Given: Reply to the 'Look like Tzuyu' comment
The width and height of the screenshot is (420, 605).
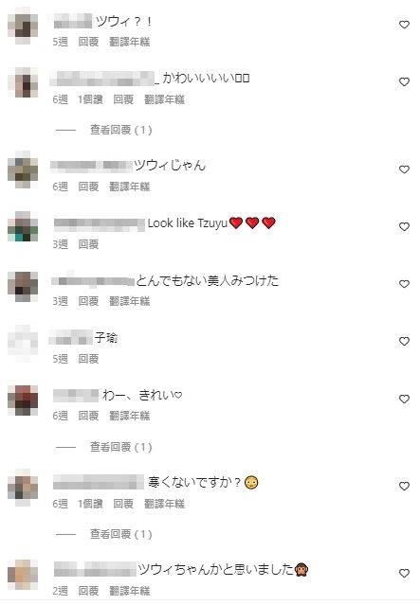Looking at the screenshot, I should click(x=88, y=244).
